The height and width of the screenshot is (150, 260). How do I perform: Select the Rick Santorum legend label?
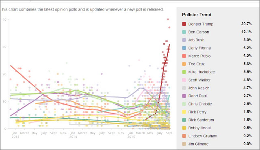coord(201,120)
